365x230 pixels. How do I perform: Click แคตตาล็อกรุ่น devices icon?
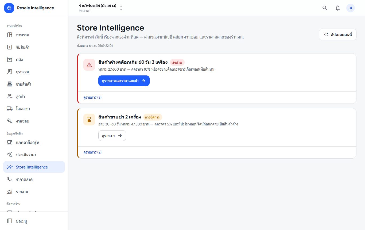[10, 143]
